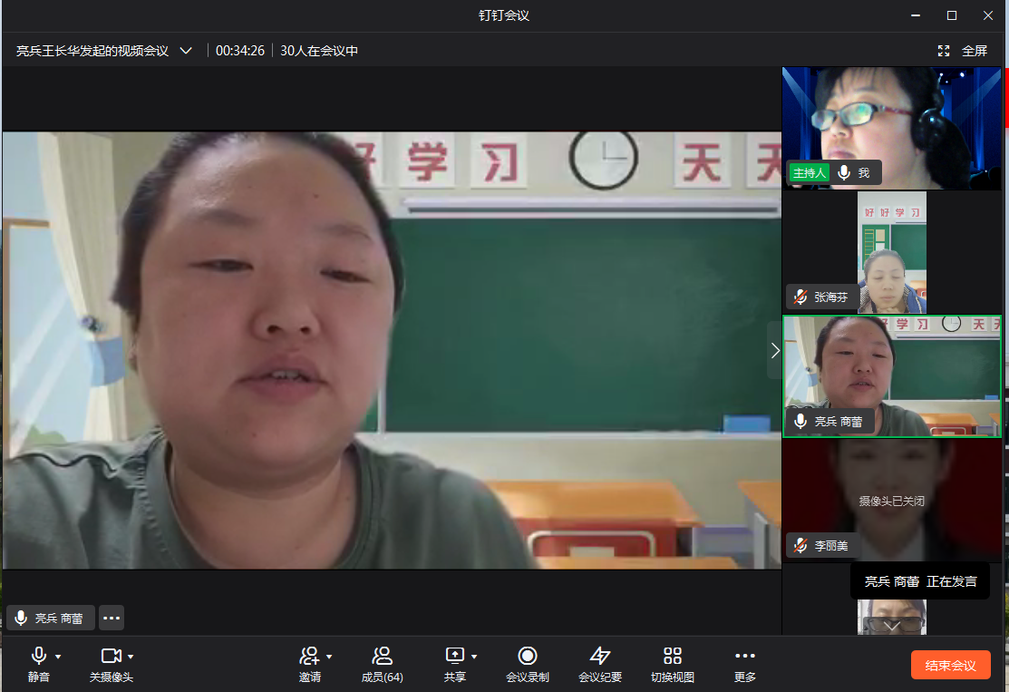Select 张海芬's video thumbnail
The image size is (1009, 692).
892,252
